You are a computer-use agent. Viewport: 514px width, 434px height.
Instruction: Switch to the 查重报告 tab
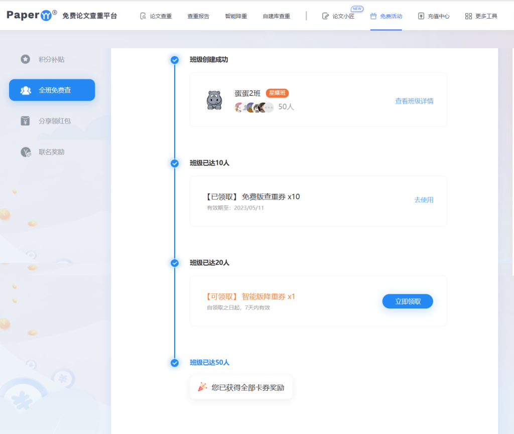click(x=198, y=16)
